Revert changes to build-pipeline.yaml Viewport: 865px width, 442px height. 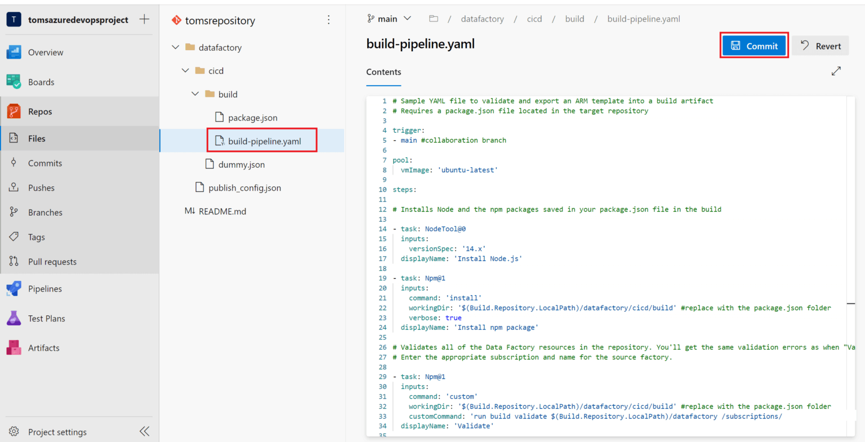click(821, 46)
